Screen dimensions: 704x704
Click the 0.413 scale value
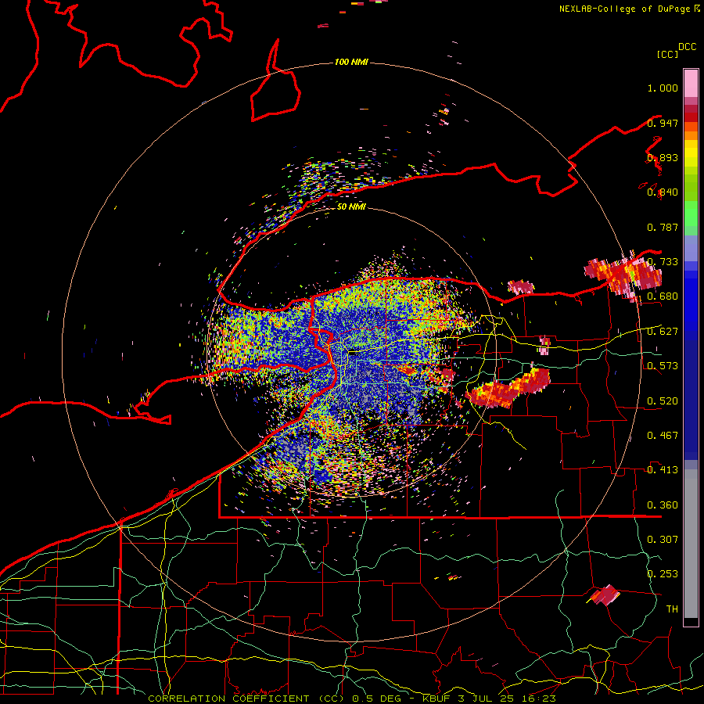point(663,470)
